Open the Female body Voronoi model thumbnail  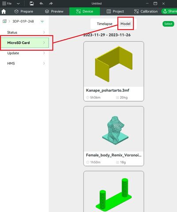tap(113, 129)
